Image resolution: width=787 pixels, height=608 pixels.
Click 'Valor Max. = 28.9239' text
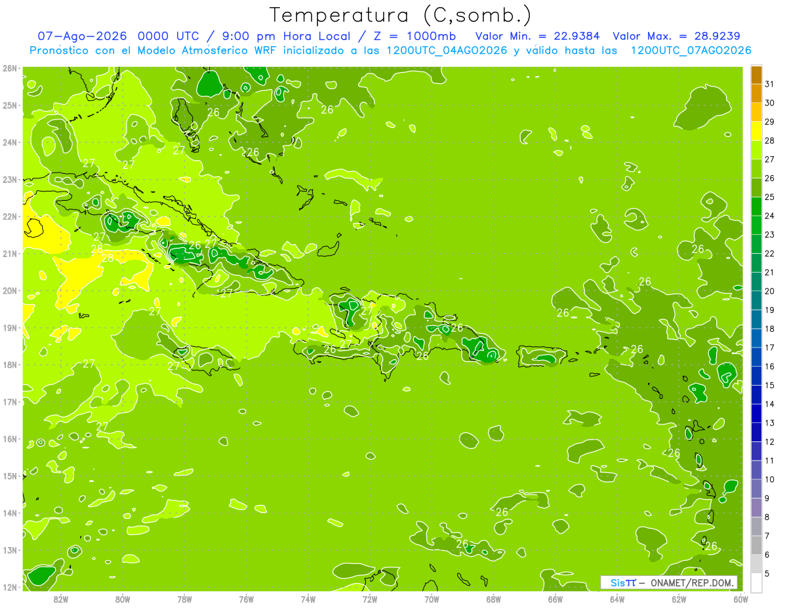(x=676, y=36)
